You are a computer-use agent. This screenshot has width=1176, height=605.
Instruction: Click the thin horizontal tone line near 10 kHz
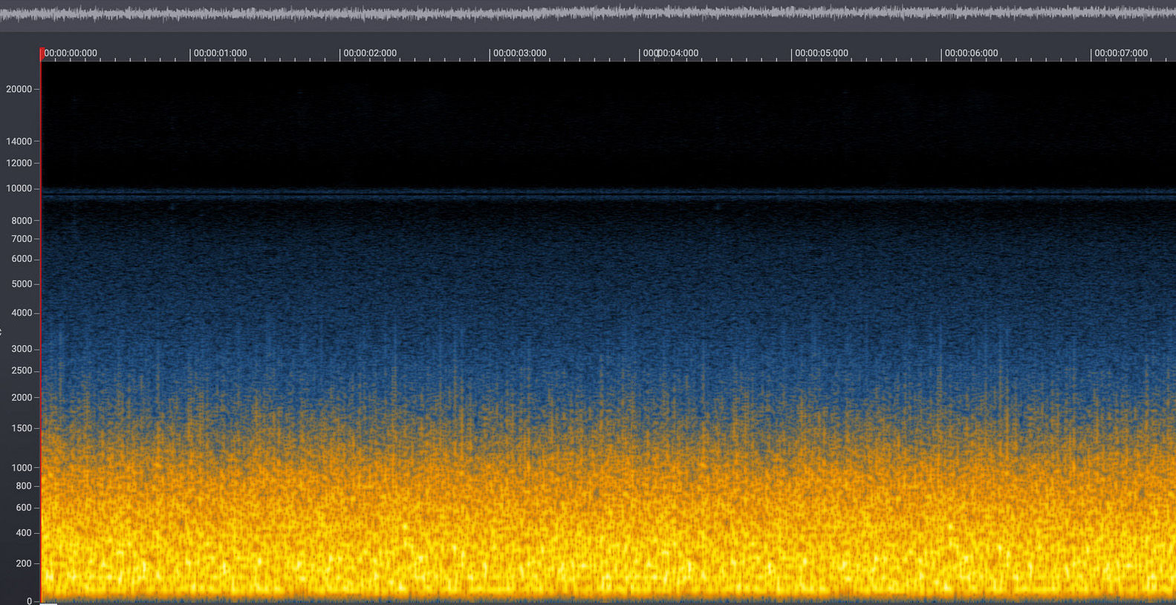(x=594, y=192)
